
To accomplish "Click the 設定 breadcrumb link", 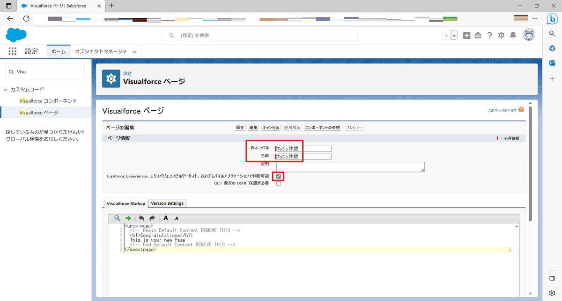I will tap(127, 73).
